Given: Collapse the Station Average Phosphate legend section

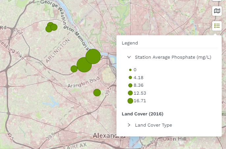Looking at the screenshot, I should (x=129, y=57).
